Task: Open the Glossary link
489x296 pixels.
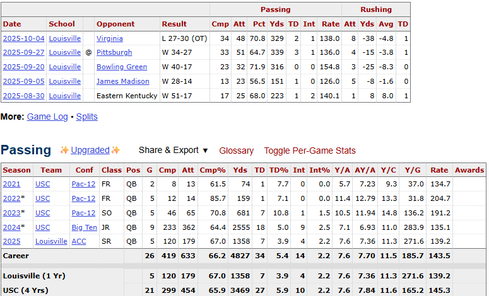Action: coord(236,151)
